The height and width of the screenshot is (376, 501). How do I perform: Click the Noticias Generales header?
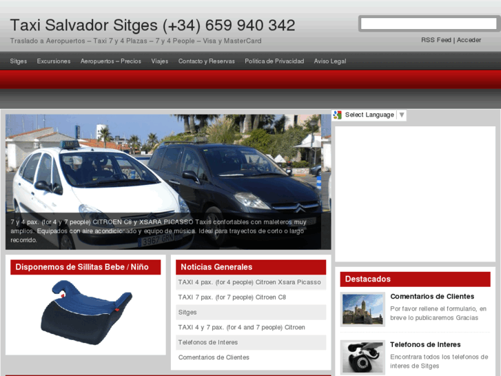(251, 267)
